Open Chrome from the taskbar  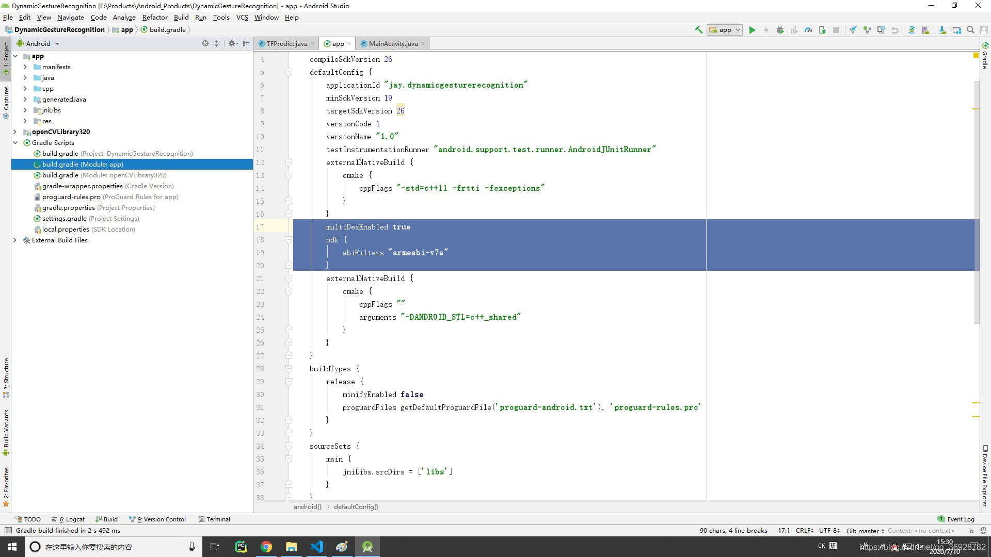266,547
